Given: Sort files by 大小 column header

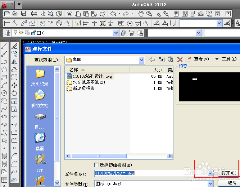Looking at the screenshot, I should coord(147,70).
